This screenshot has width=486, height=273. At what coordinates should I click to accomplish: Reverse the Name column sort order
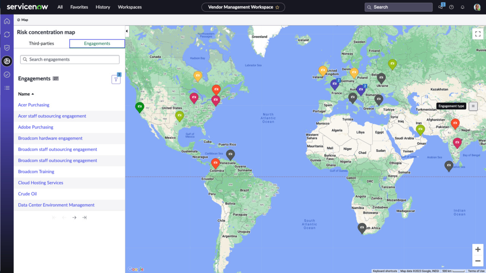[25, 94]
